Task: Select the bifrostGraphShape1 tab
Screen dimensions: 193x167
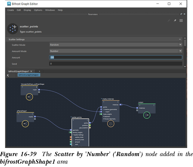Action: (18, 71)
